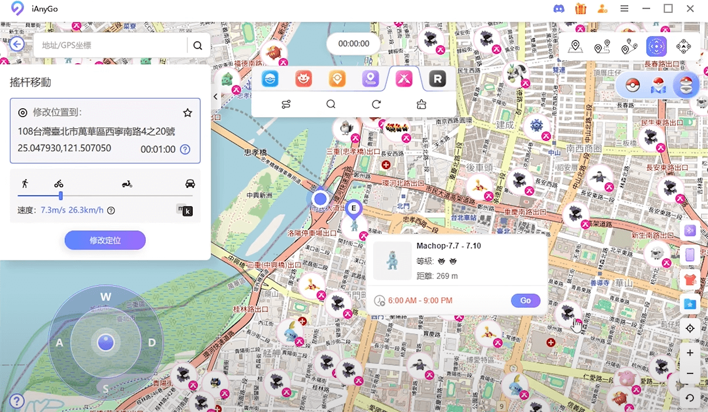The image size is (708, 412).
Task: Open the Bluetooth icon on right sidebar
Action: pos(690,230)
